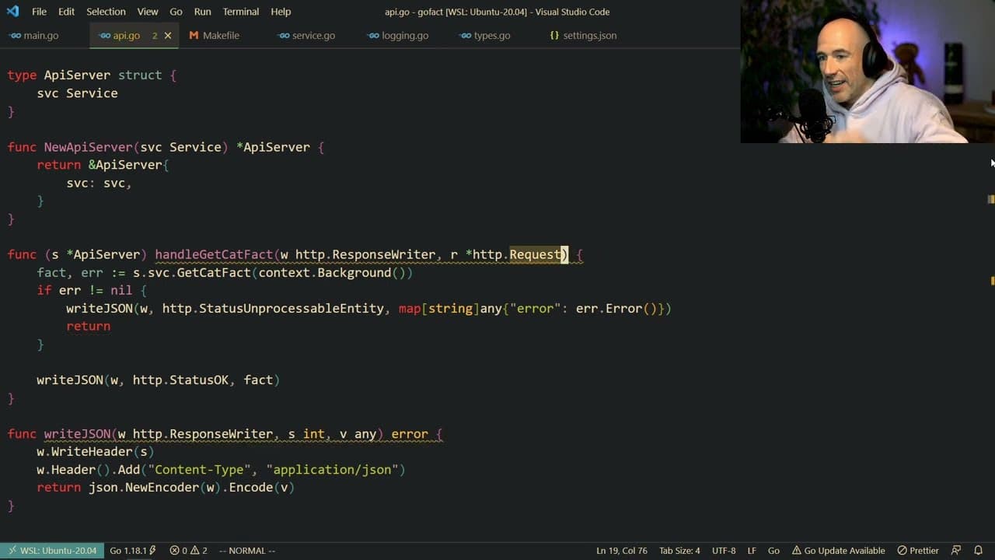Open the settings.json tab

589,36
